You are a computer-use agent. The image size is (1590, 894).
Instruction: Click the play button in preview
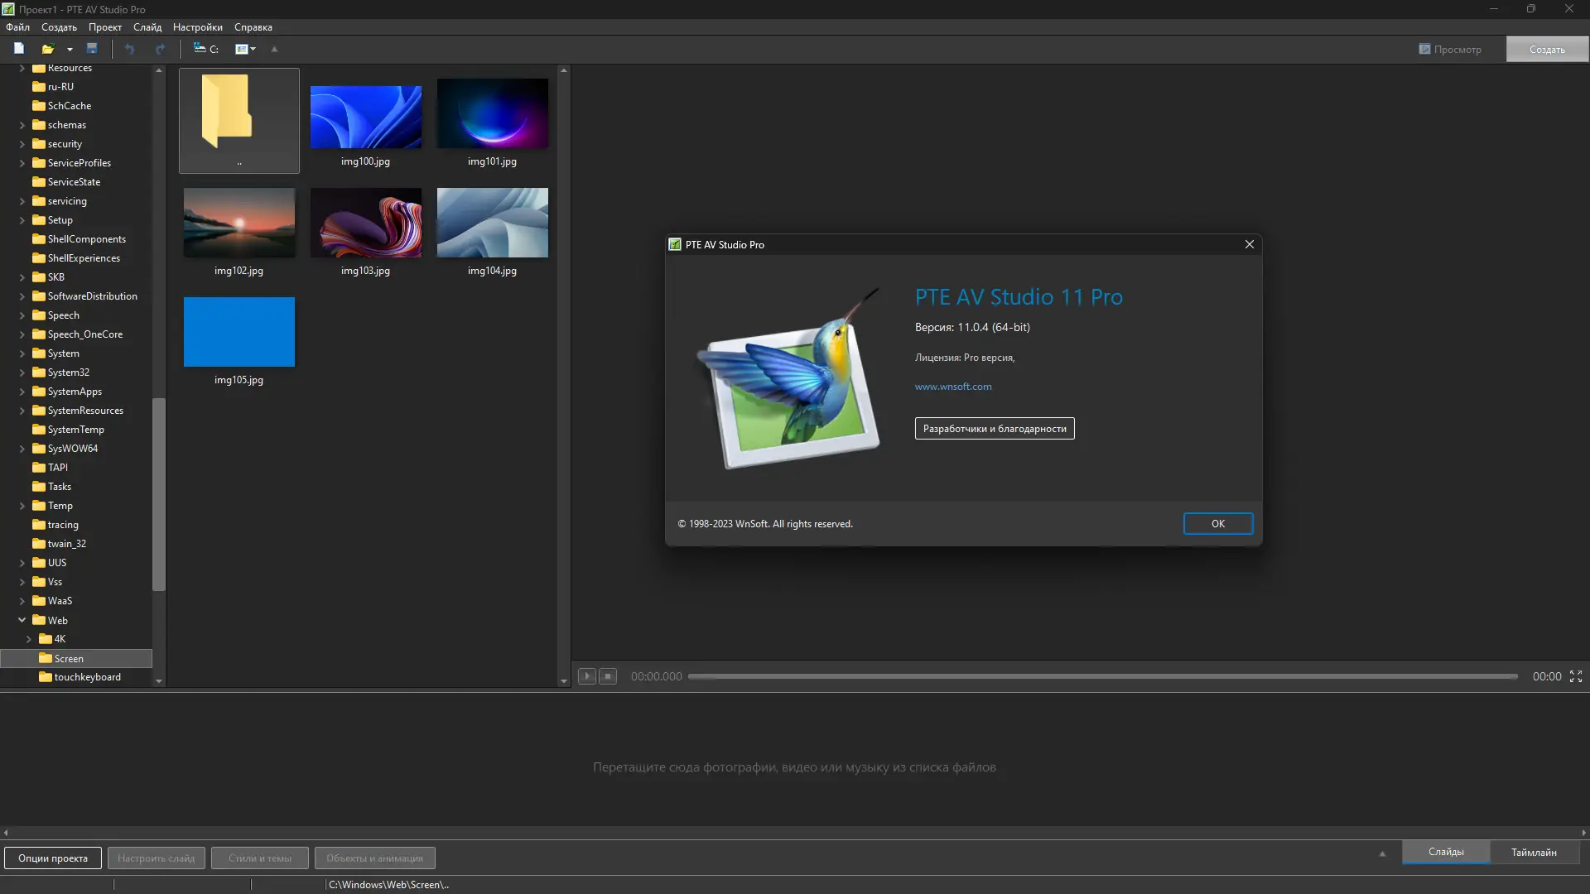586,676
